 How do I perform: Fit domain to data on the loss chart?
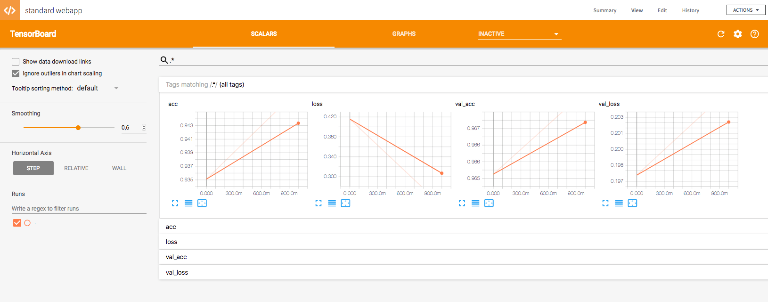pos(345,203)
